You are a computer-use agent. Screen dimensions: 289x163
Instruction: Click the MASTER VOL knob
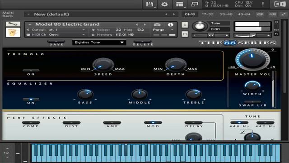(x=253, y=59)
